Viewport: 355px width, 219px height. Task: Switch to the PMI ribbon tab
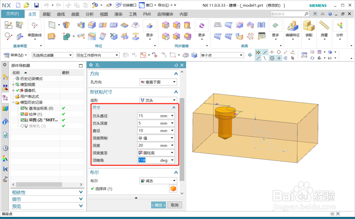[x=147, y=14]
